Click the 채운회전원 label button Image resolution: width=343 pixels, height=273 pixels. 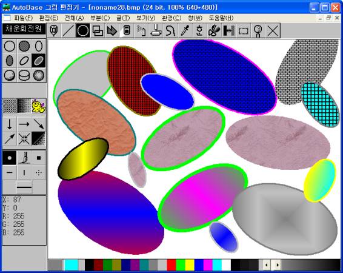coord(24,29)
